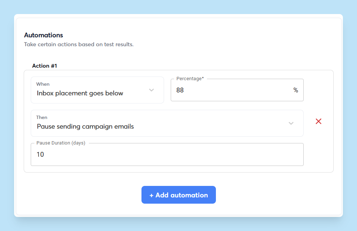Click the 'When' field label
Viewport: 357px width, 231px height.
(43, 84)
